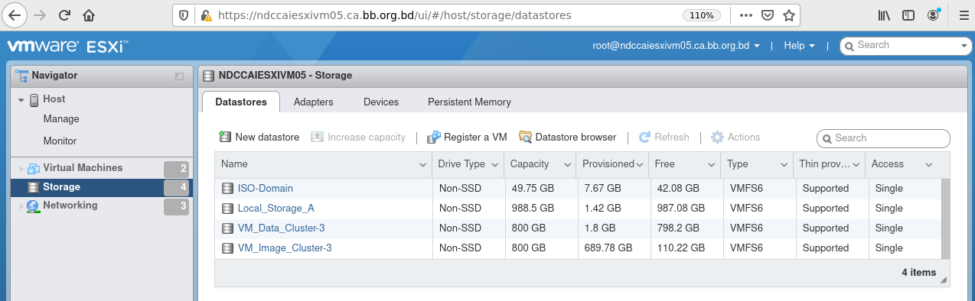Viewport: 975px width, 301px height.
Task: Open the Local_Storage_A datastore link
Action: click(276, 209)
